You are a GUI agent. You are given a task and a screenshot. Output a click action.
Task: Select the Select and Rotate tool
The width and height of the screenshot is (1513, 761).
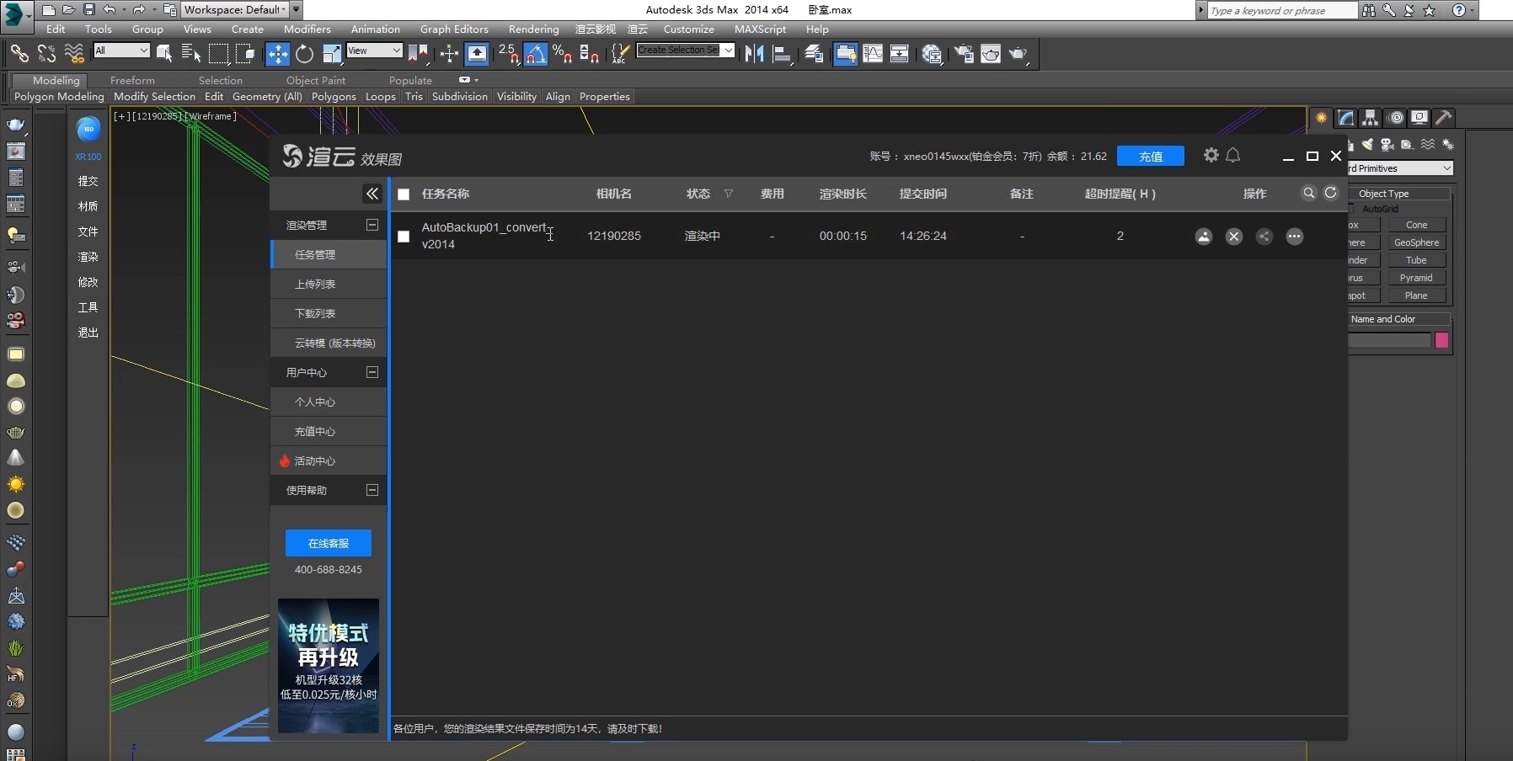[x=304, y=54]
